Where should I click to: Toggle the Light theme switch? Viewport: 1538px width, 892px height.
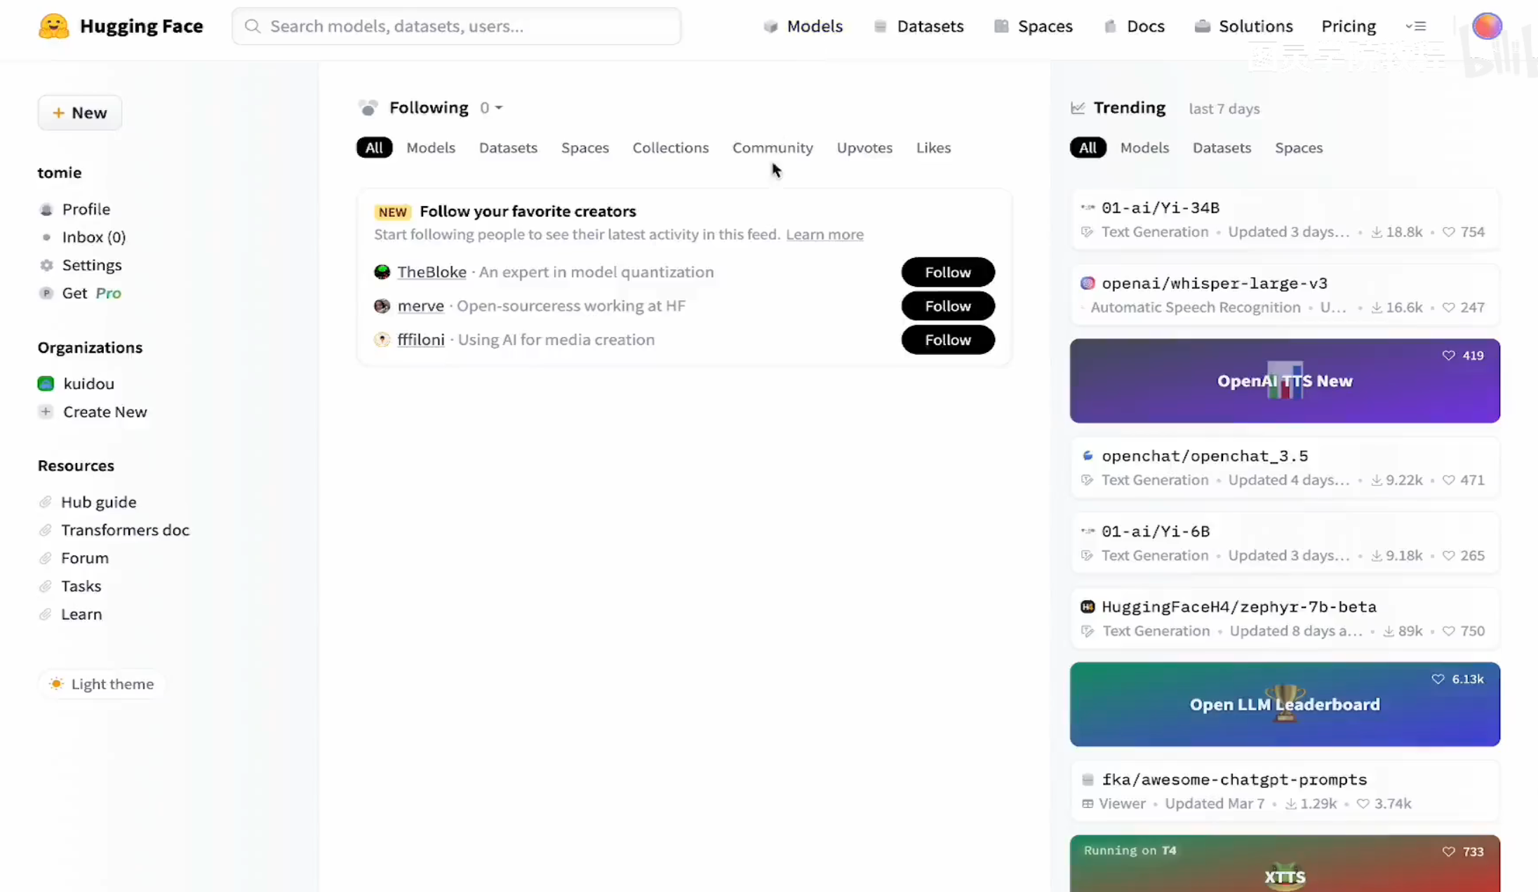[x=102, y=684]
